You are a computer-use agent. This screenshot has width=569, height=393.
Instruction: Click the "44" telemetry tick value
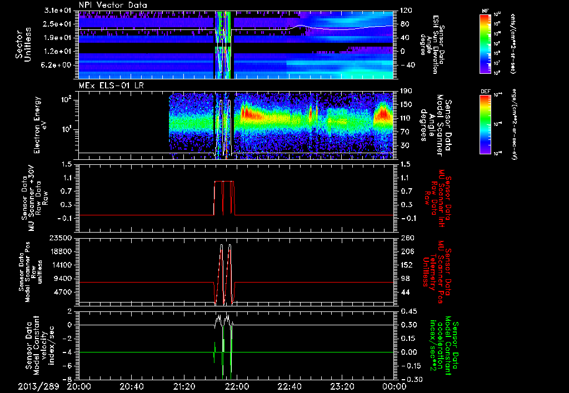[404, 292]
